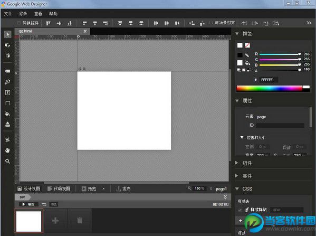Viewport: 316px width, 236px height.
Task: Collapse the 属性 panel
Action: tap(237, 101)
